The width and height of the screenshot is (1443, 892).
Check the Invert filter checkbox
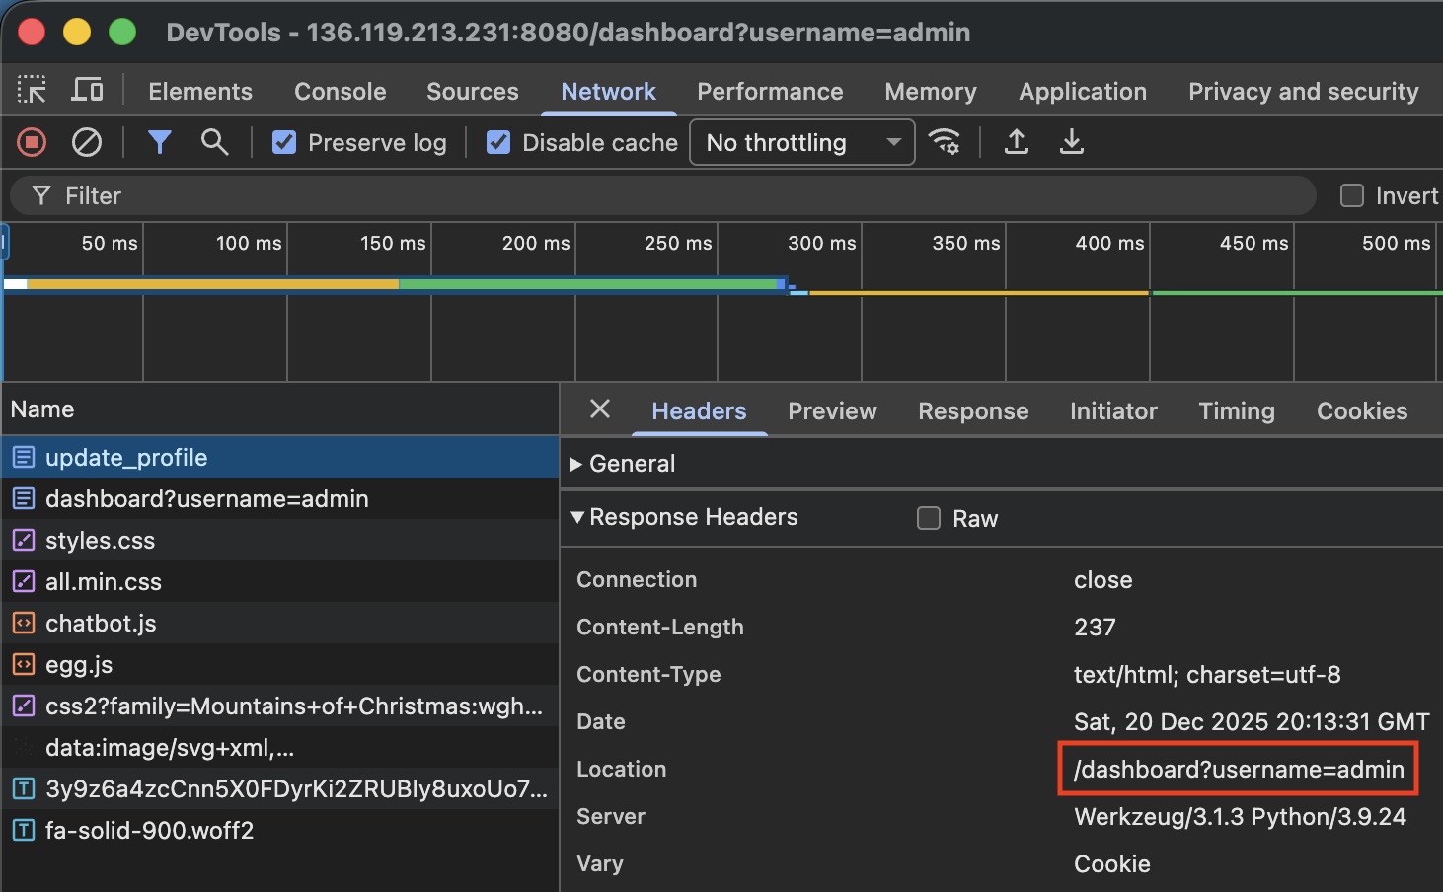pyautogui.click(x=1351, y=195)
